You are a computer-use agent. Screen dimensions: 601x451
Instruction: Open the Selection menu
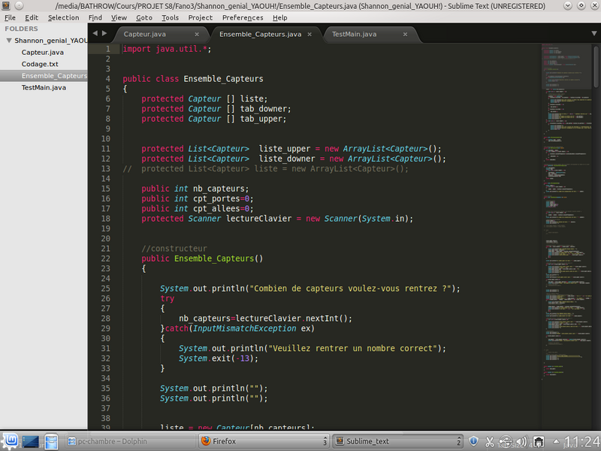63,17
